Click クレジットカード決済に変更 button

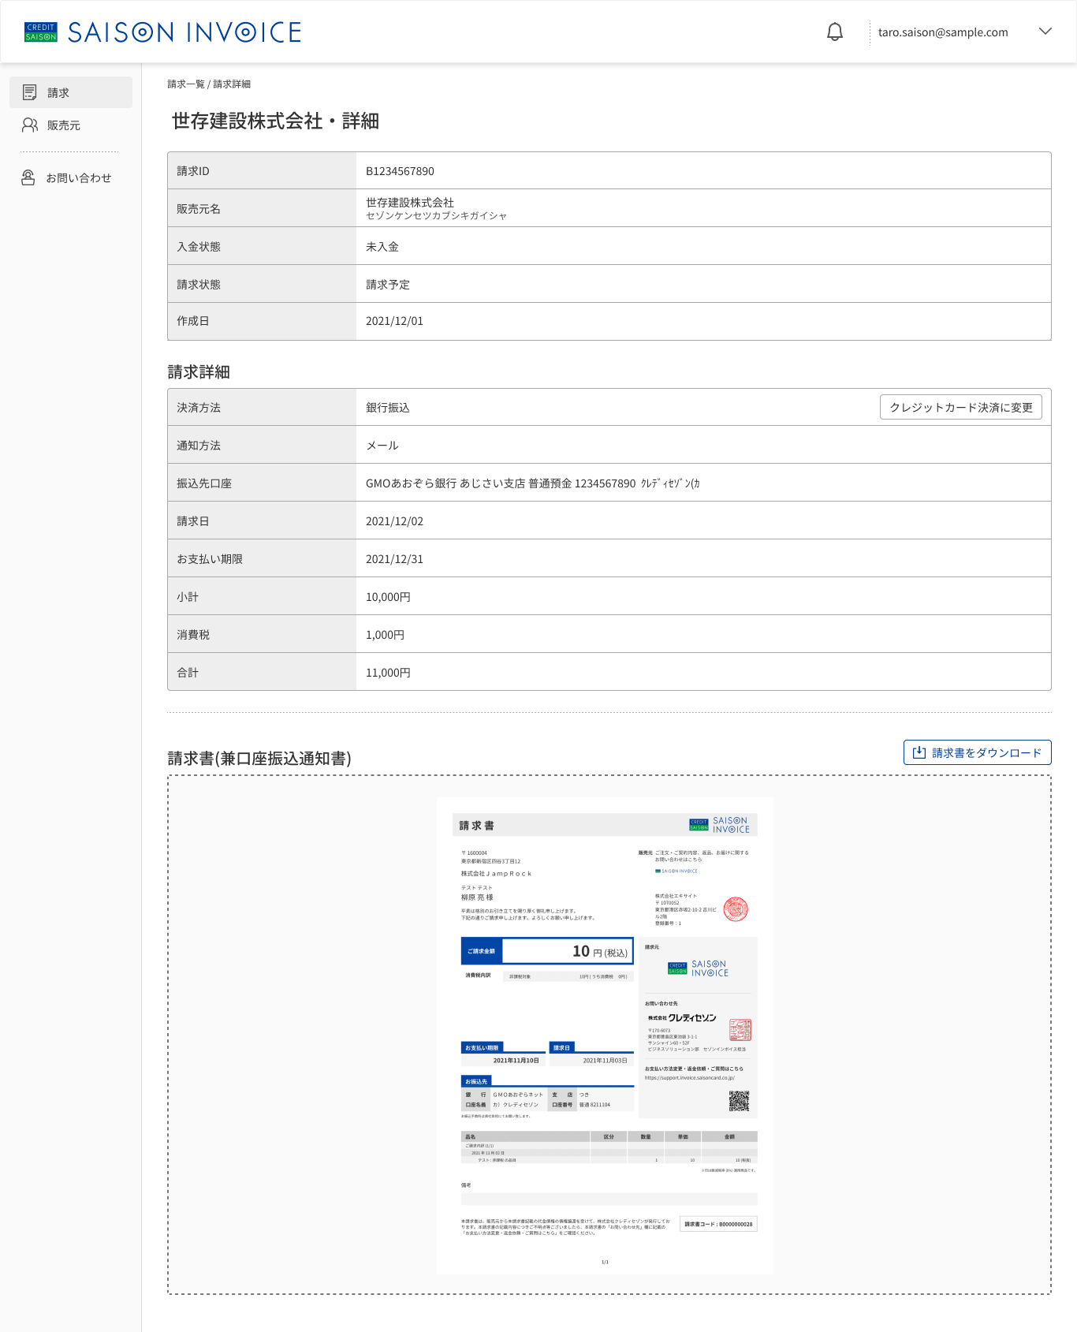coord(961,407)
